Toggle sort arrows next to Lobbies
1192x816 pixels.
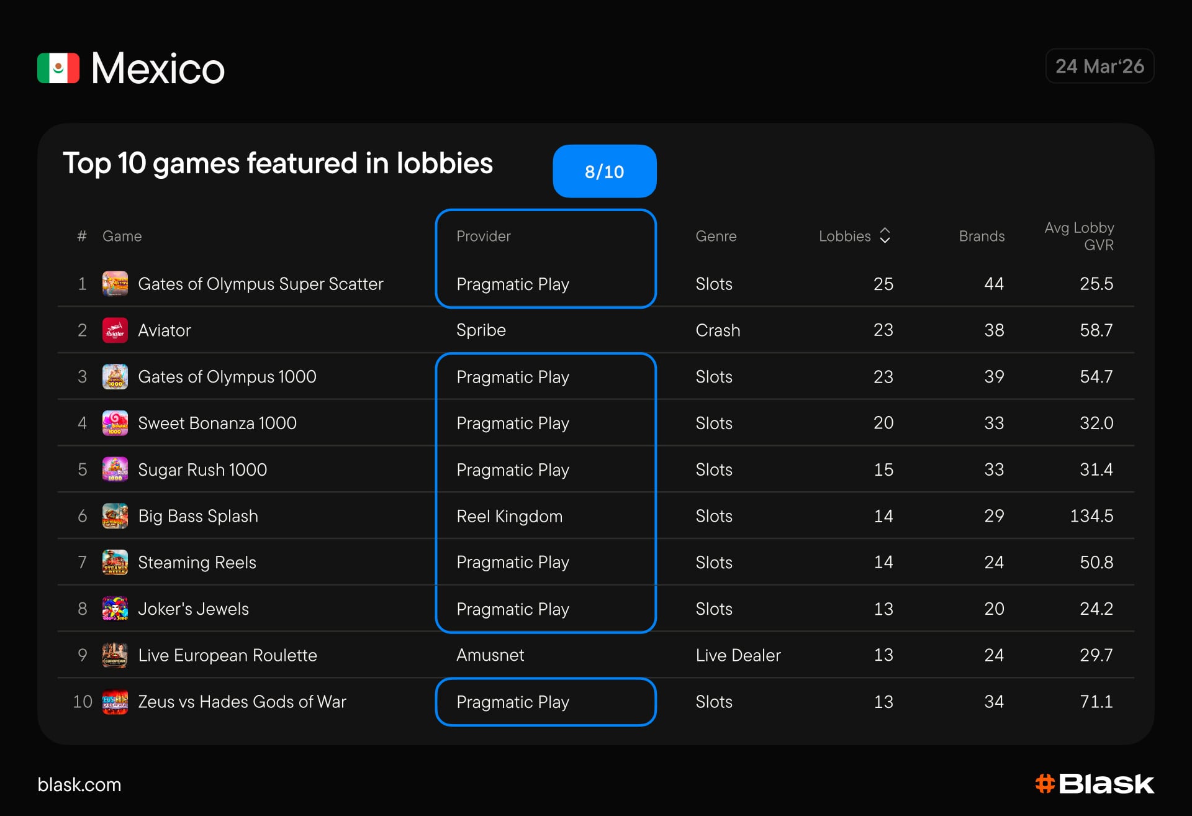pyautogui.click(x=885, y=236)
